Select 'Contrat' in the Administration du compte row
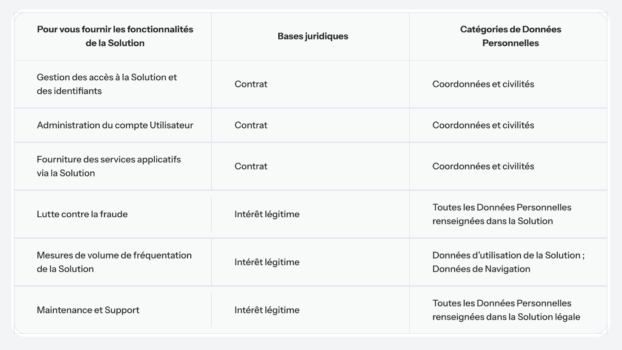Image resolution: width=622 pixels, height=350 pixels. [x=251, y=125]
